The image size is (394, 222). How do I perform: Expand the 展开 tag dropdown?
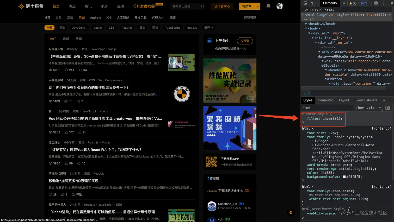(209, 28)
